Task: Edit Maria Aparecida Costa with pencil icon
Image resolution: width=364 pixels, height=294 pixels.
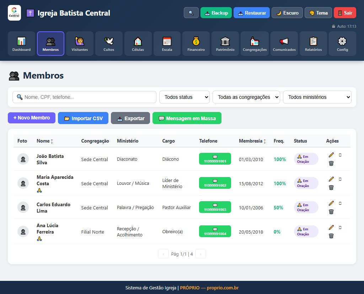Action: coord(331,179)
